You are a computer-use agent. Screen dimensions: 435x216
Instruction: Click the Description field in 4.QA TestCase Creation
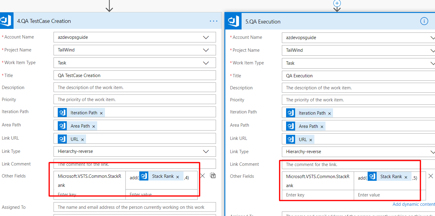tap(135, 87)
